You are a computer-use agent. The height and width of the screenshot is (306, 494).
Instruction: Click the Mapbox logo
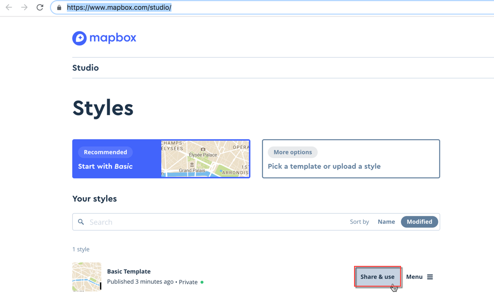[104, 38]
